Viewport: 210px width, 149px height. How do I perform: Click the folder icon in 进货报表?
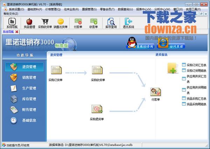coord(173,68)
